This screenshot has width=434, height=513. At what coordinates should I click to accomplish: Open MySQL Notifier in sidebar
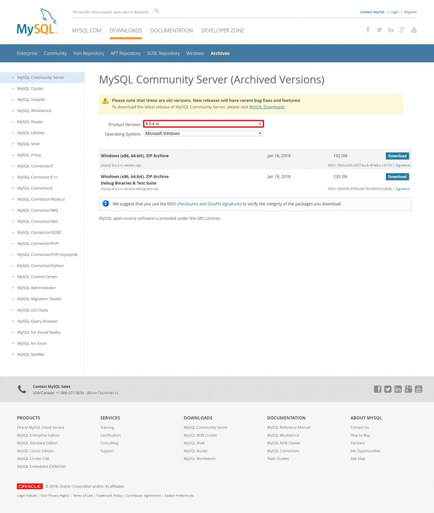[31, 354]
